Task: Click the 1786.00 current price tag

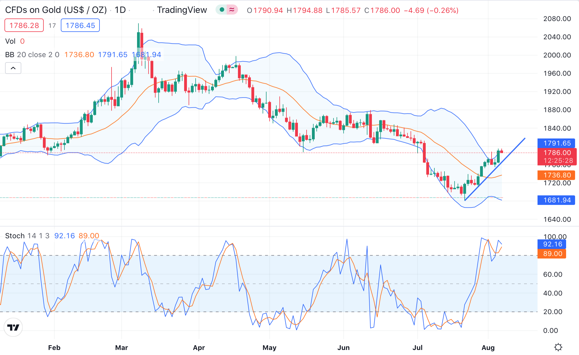Action: tap(557, 153)
